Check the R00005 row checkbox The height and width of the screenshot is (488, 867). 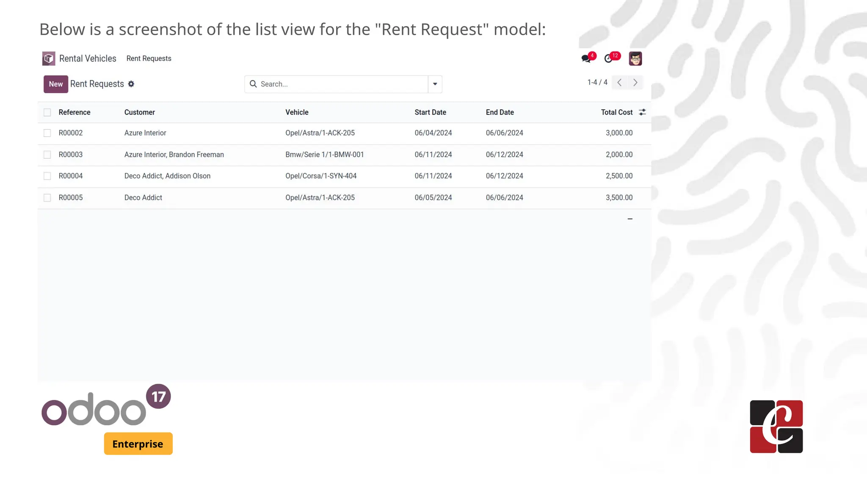(47, 198)
